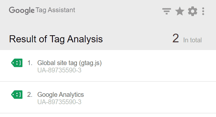Click the number 2 list index
216x117 pixels.
[30, 95]
